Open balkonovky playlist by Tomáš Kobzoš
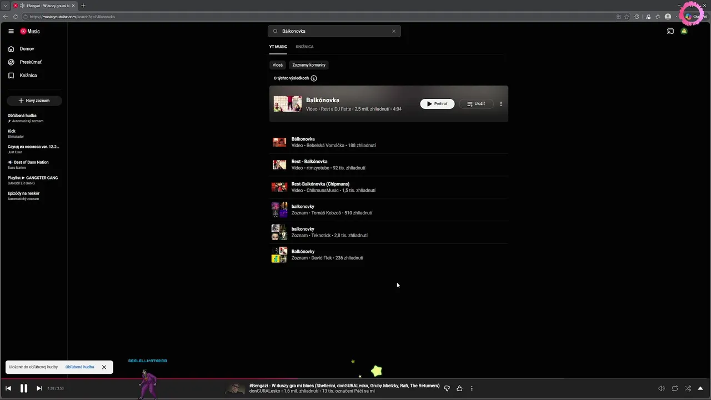This screenshot has height=400, width=711. [x=389, y=209]
